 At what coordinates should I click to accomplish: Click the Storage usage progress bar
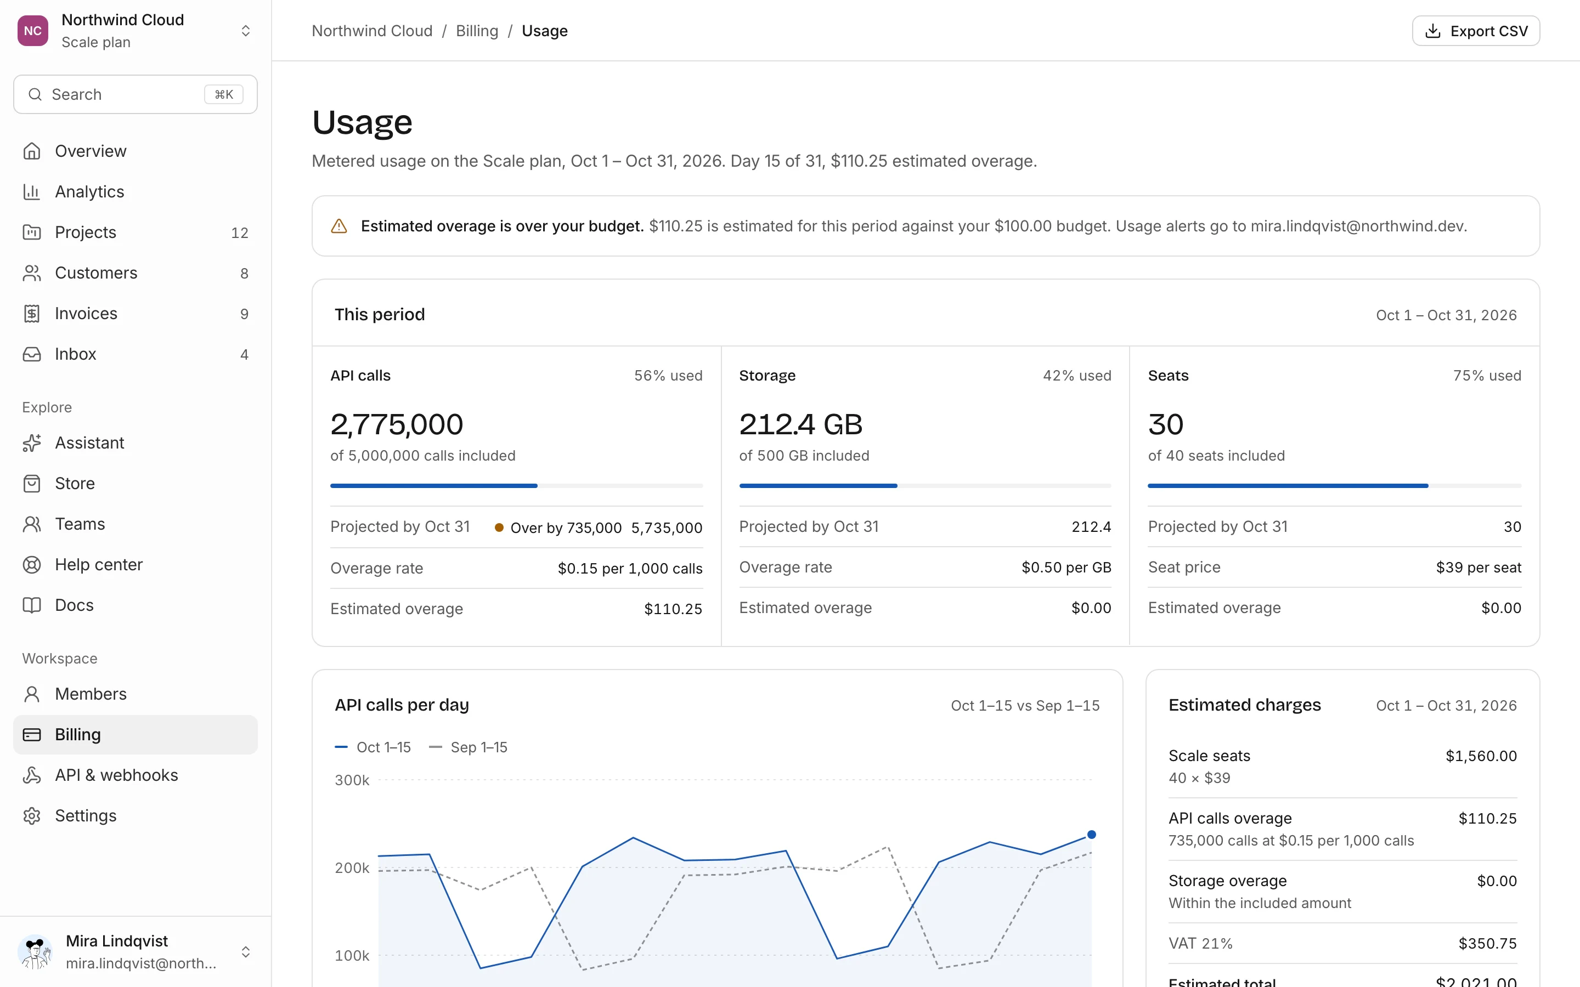coord(925,486)
